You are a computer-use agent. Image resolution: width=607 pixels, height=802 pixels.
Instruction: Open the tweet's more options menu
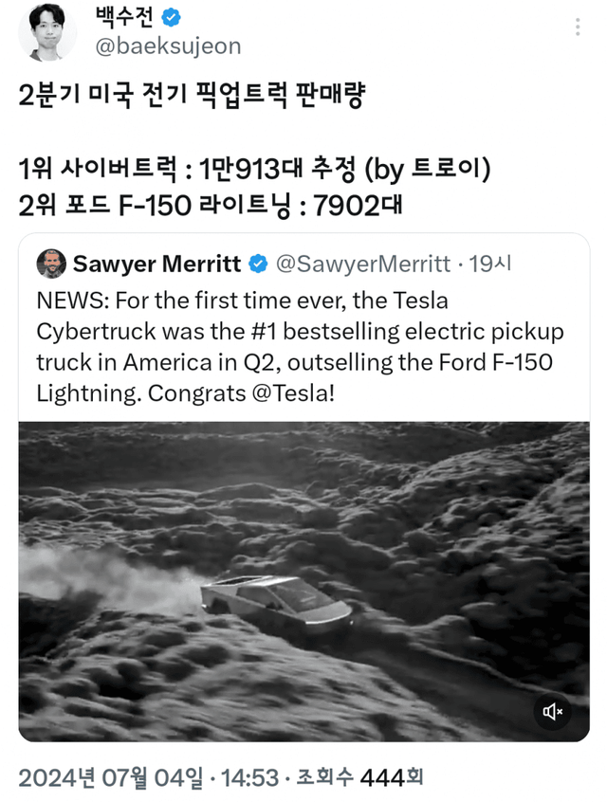tap(578, 28)
